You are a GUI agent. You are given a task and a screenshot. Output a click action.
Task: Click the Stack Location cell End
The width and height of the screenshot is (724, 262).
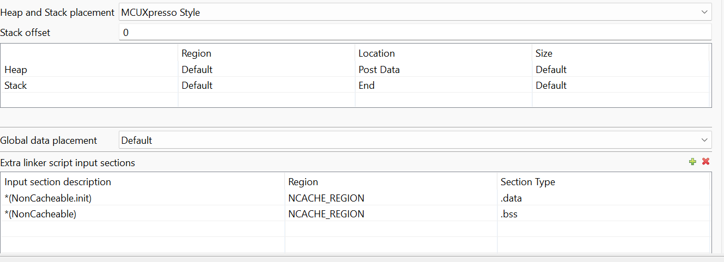[x=367, y=86]
